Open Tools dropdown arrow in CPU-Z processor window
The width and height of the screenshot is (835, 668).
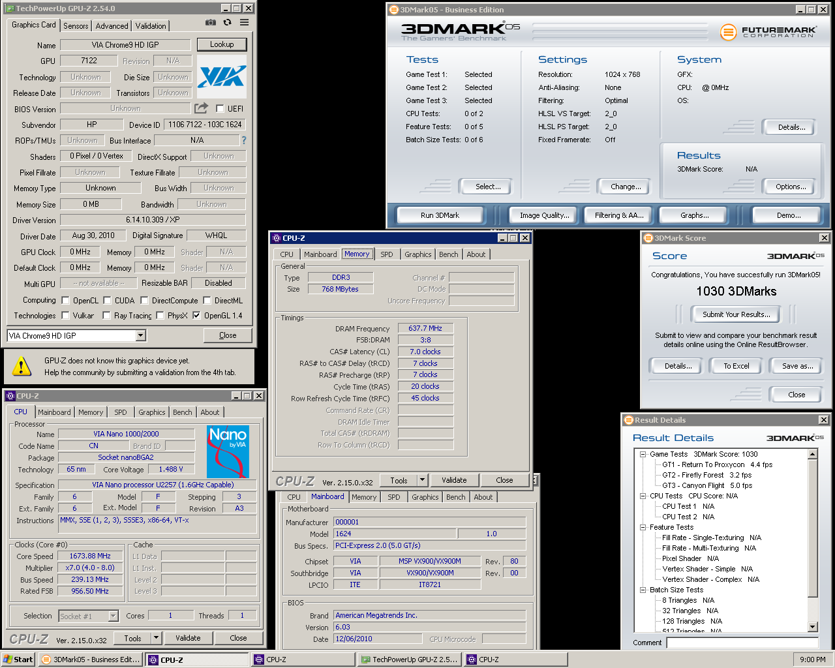click(156, 638)
